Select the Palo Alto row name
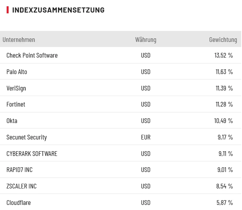 click(17, 72)
